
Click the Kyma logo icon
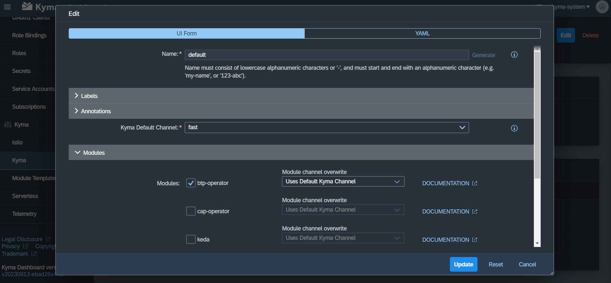click(27, 6)
